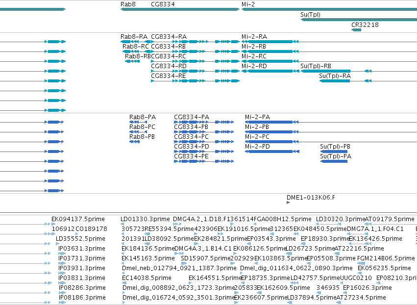This screenshot has width=417, height=305.
Task: Open transcript CG8334-RA label
Action: click(x=169, y=37)
